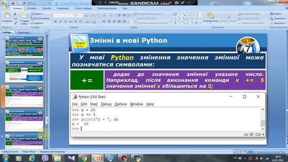Click the Python underlined link on slide

tap(122, 58)
